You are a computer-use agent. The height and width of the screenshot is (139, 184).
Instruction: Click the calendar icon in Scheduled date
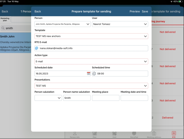(x=89, y=74)
